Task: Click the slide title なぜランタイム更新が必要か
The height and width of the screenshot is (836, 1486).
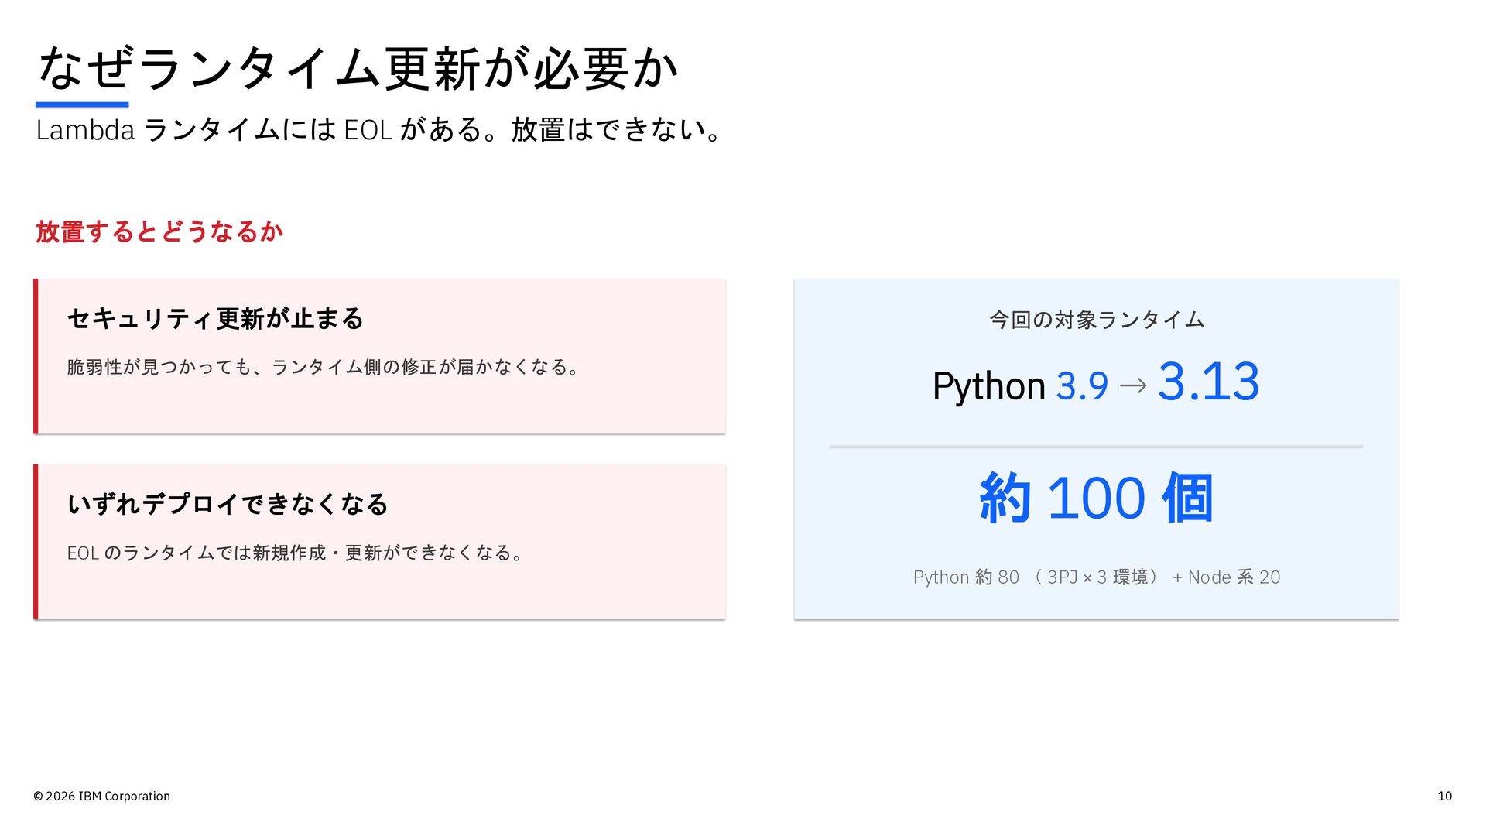Action: tap(358, 68)
